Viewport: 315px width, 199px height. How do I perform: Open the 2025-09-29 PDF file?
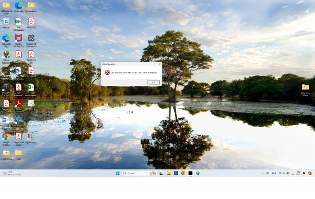31,72
